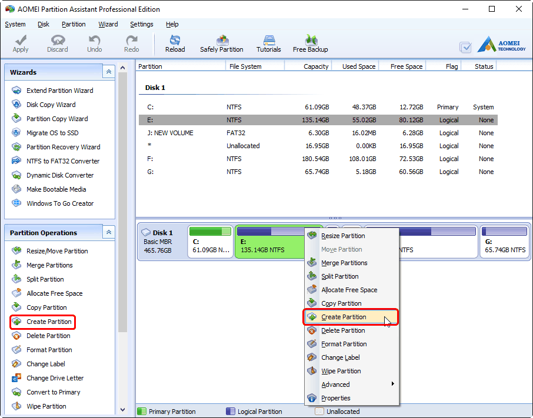Click Change Drive Letter sidebar icon
This screenshot has height=418, width=533.
coord(16,377)
